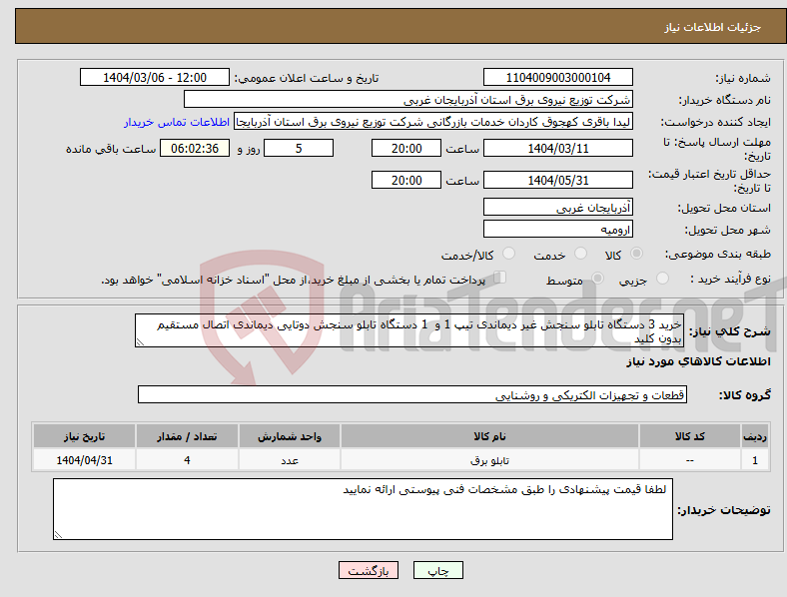Click the remaining time field 06:02:36

[195, 148]
